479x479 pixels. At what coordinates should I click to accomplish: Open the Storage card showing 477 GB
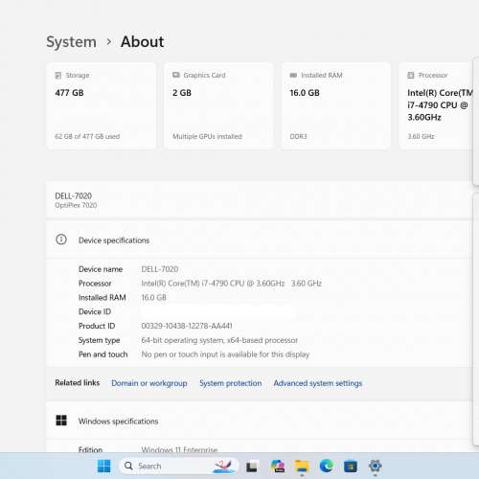101,105
